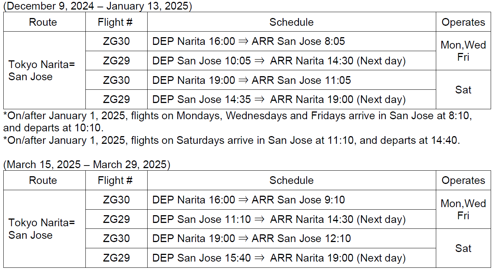
Task: Click footnote about Saturday flights after January 1
Action: click(232, 141)
